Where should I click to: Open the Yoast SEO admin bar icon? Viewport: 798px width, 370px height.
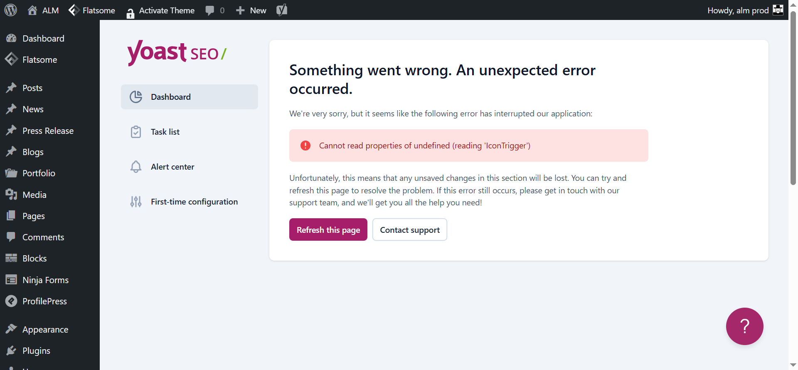[x=282, y=10]
